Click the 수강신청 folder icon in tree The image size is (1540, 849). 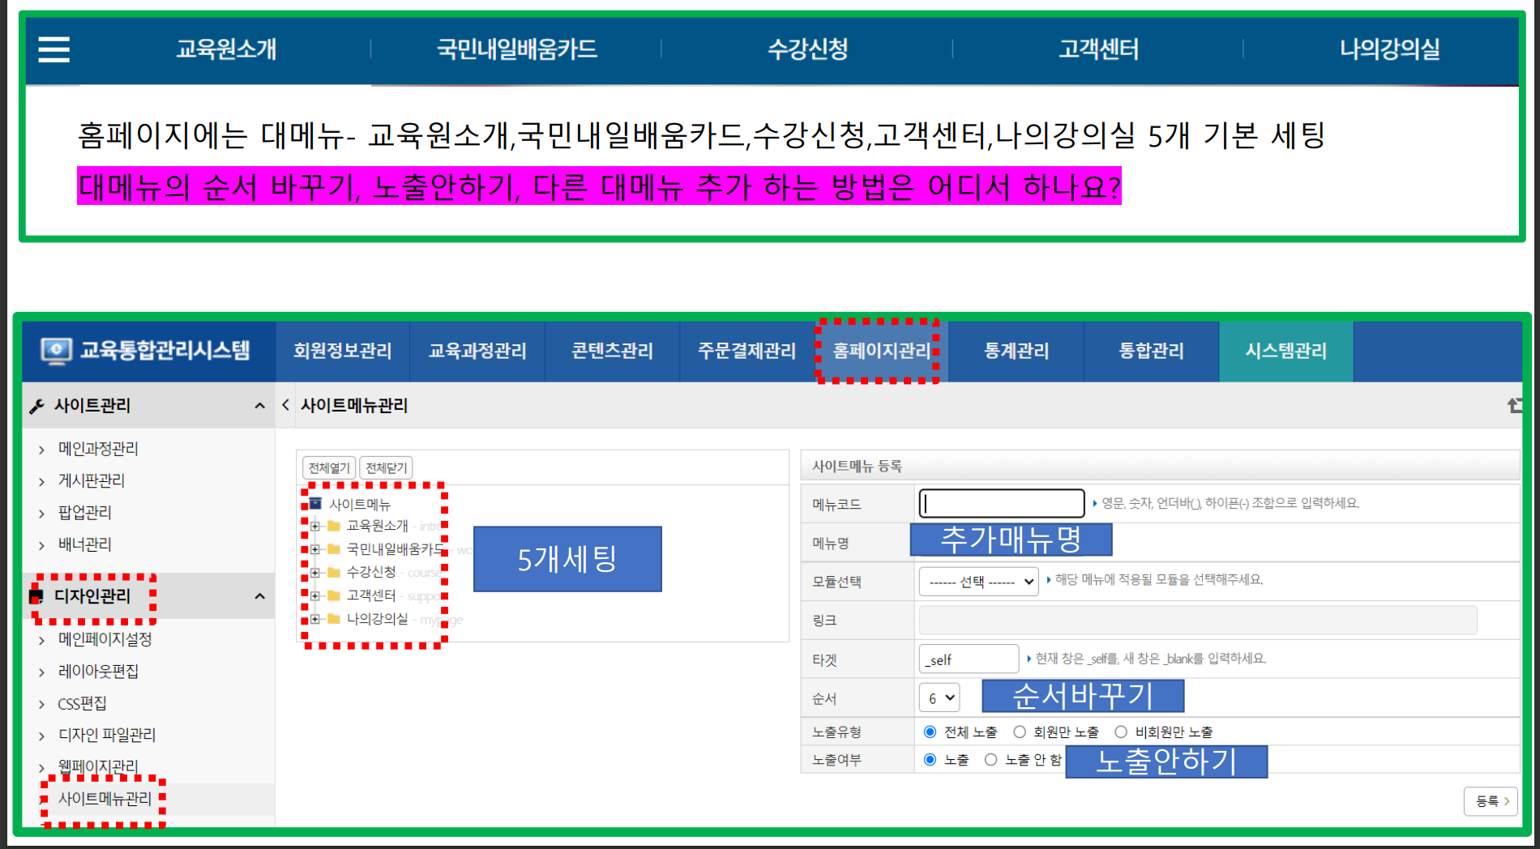click(x=333, y=572)
